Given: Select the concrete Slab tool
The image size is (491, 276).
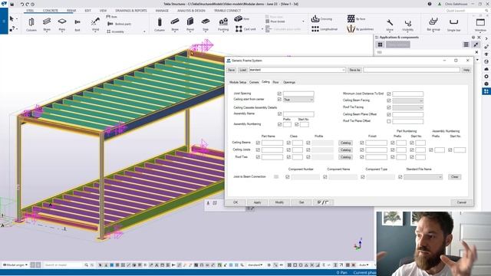Looking at the screenshot, I should coord(206,25).
